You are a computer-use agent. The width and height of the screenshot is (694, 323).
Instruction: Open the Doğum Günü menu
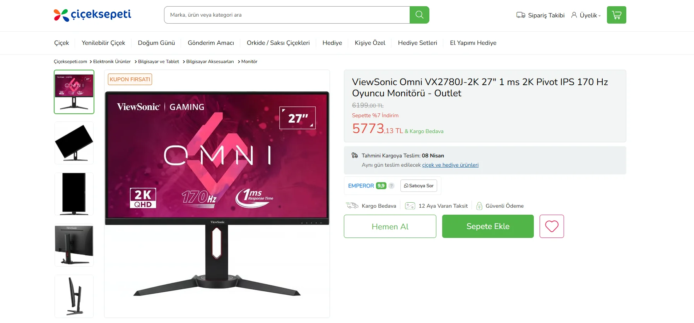(156, 43)
